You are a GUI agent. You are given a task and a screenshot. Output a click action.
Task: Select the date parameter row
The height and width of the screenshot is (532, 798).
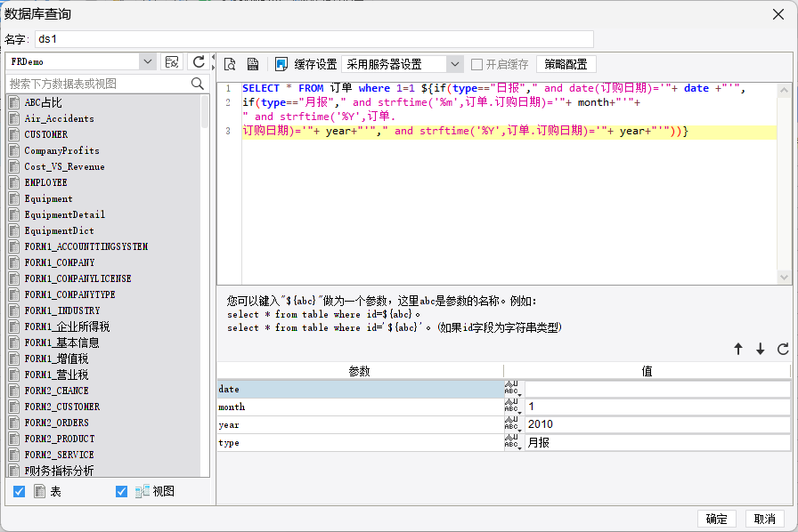(361, 389)
